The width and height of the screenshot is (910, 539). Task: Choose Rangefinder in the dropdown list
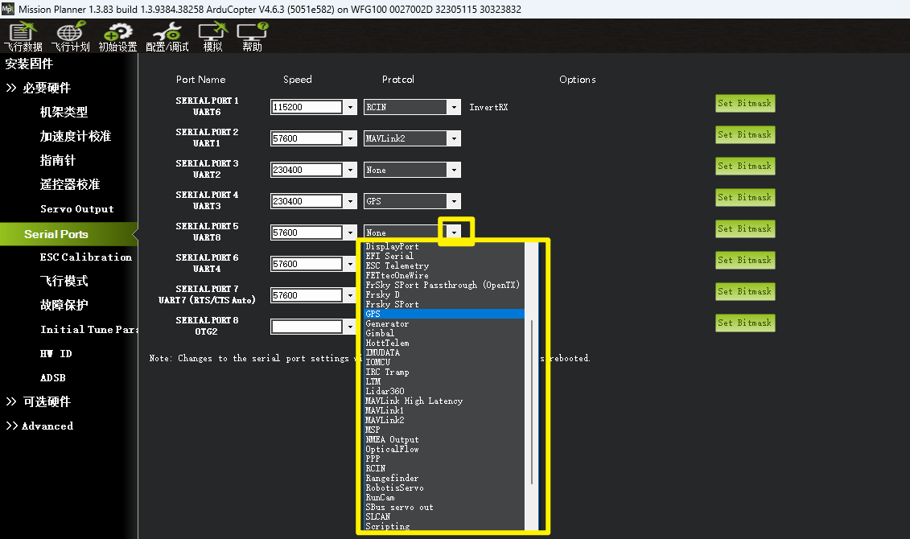(392, 478)
